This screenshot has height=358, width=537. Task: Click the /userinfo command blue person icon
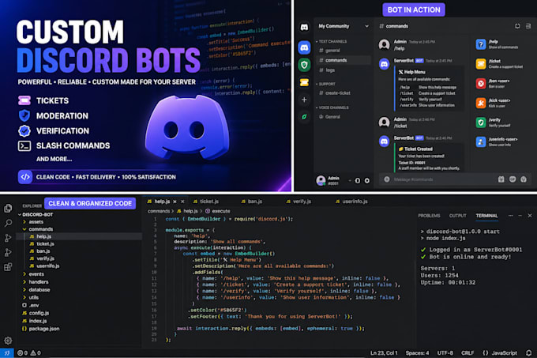pyautogui.click(x=481, y=141)
